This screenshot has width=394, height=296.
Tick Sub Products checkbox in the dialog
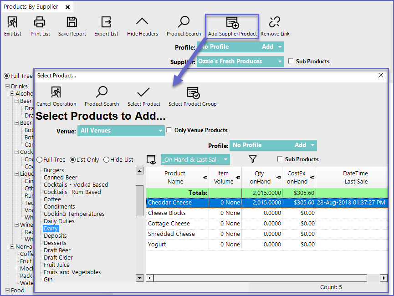(280, 159)
